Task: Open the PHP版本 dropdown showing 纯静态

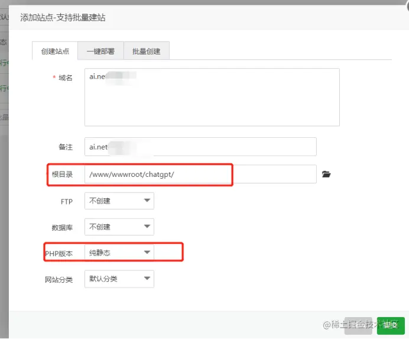Action: 119,253
